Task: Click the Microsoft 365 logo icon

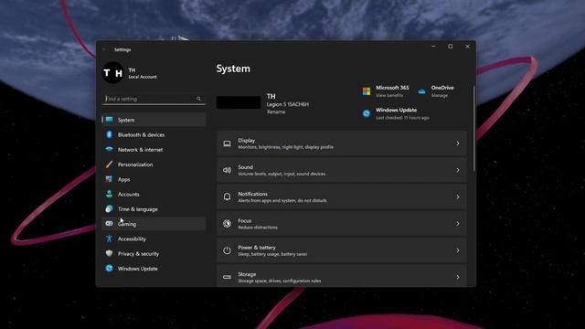Action: pyautogui.click(x=367, y=91)
